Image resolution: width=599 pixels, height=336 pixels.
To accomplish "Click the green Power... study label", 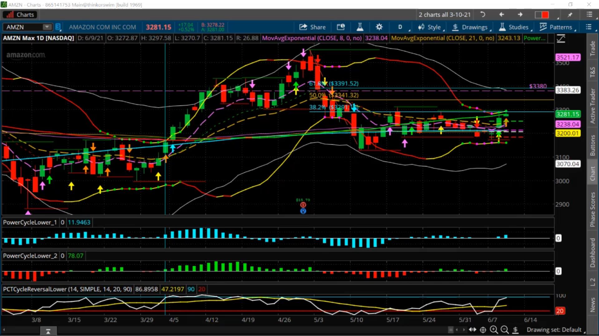I will pyautogui.click(x=534, y=38).
